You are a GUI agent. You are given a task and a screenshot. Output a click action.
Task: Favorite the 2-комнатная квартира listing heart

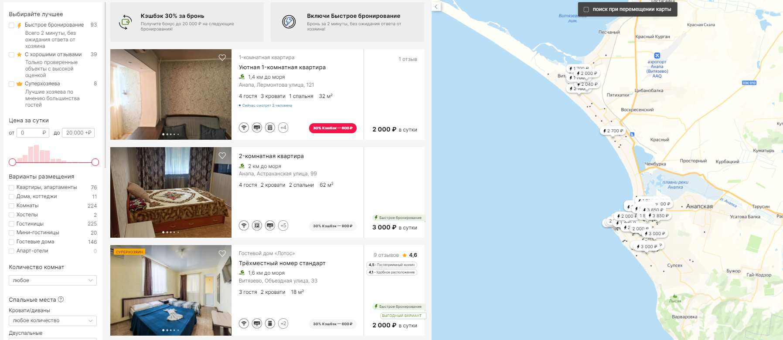coord(222,155)
